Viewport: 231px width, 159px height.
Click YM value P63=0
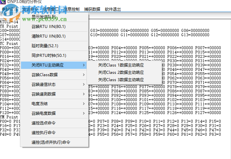(215, 134)
